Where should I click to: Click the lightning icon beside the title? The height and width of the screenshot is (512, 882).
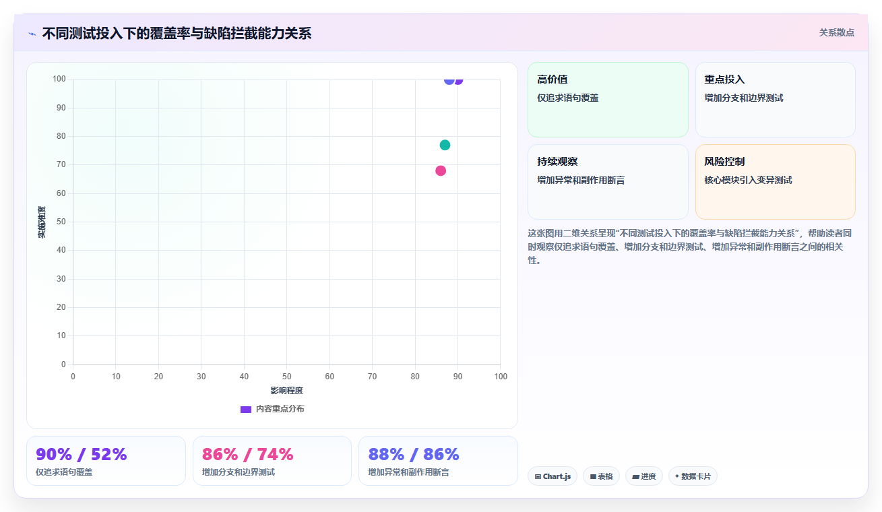(x=32, y=34)
